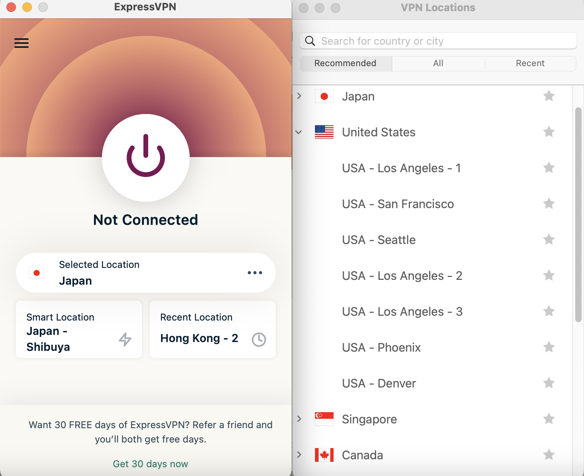
Task: Click the Japan flag in locations list
Action: (324, 96)
